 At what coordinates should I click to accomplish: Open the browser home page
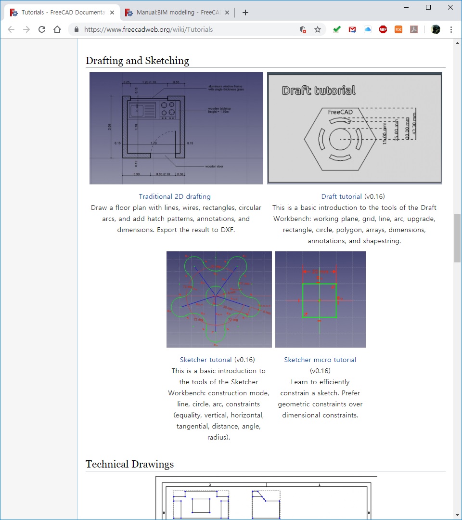click(57, 29)
